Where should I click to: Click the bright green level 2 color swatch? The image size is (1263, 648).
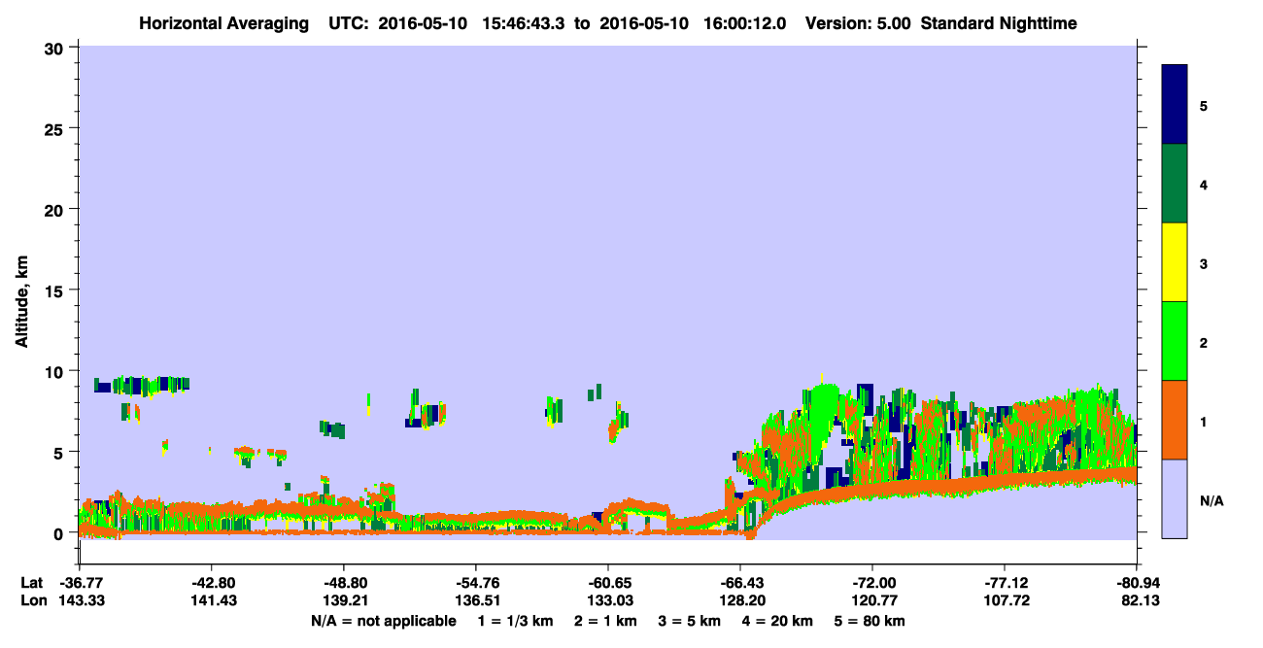tap(1175, 341)
